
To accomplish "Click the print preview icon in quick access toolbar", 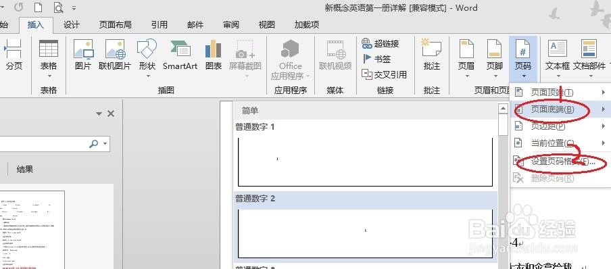I will pyautogui.click(x=58, y=7).
